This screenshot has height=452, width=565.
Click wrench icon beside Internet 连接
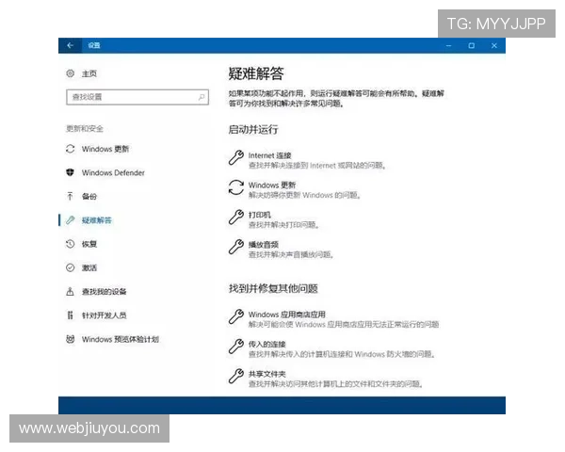click(236, 157)
